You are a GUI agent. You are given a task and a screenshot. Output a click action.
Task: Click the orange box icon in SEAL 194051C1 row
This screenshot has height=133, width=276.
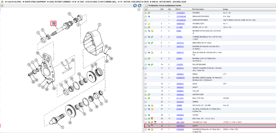click(x=152, y=52)
